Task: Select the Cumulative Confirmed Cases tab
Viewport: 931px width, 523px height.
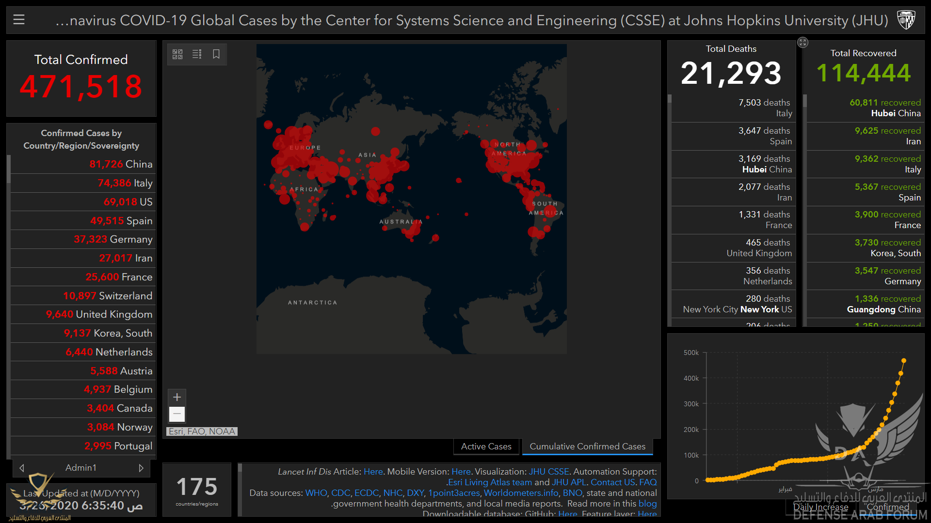Action: 587,446
